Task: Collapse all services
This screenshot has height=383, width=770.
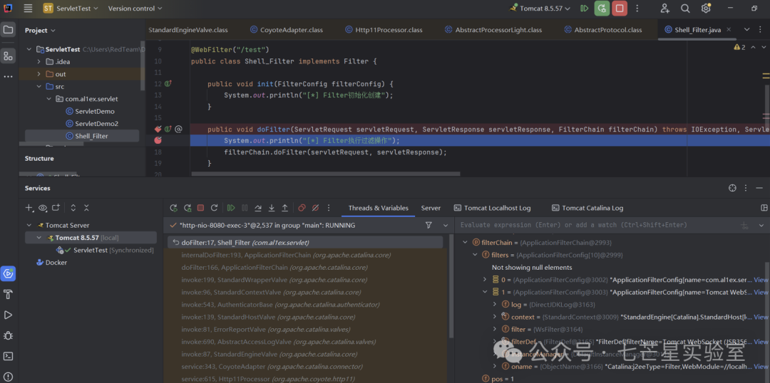Action: click(x=86, y=208)
